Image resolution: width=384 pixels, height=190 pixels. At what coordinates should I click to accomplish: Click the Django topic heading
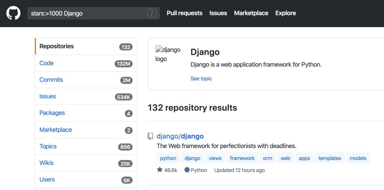[x=205, y=52]
